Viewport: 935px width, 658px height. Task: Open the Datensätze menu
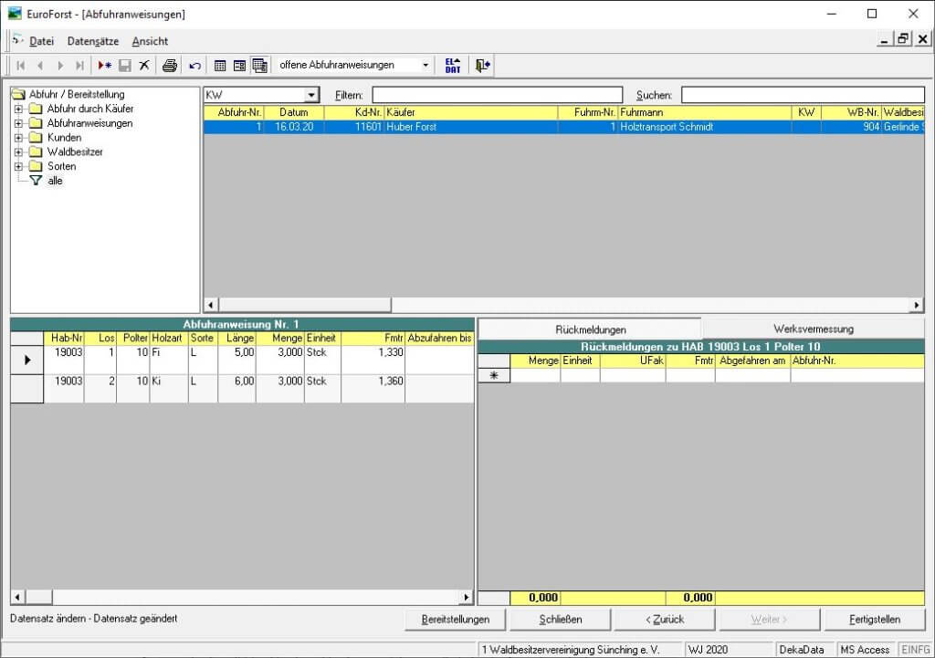(x=92, y=41)
